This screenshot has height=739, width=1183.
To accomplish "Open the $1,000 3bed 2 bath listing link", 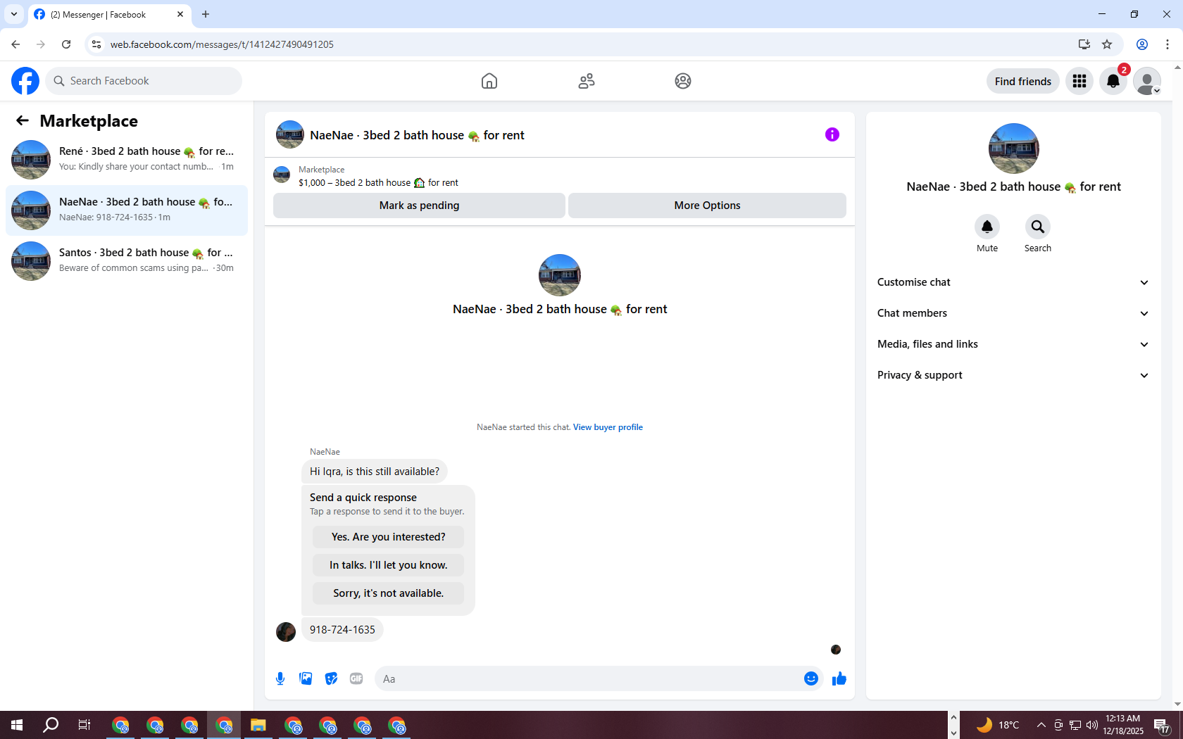I will [x=378, y=182].
